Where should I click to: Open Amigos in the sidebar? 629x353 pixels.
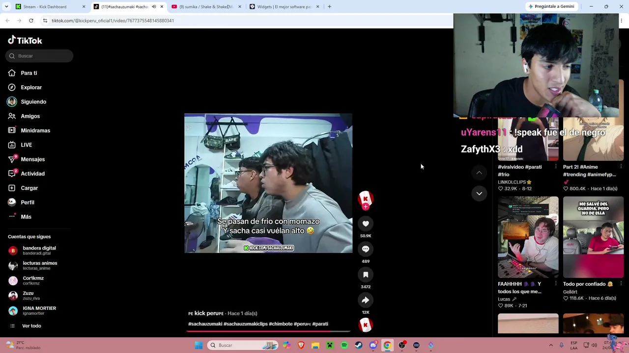click(30, 116)
